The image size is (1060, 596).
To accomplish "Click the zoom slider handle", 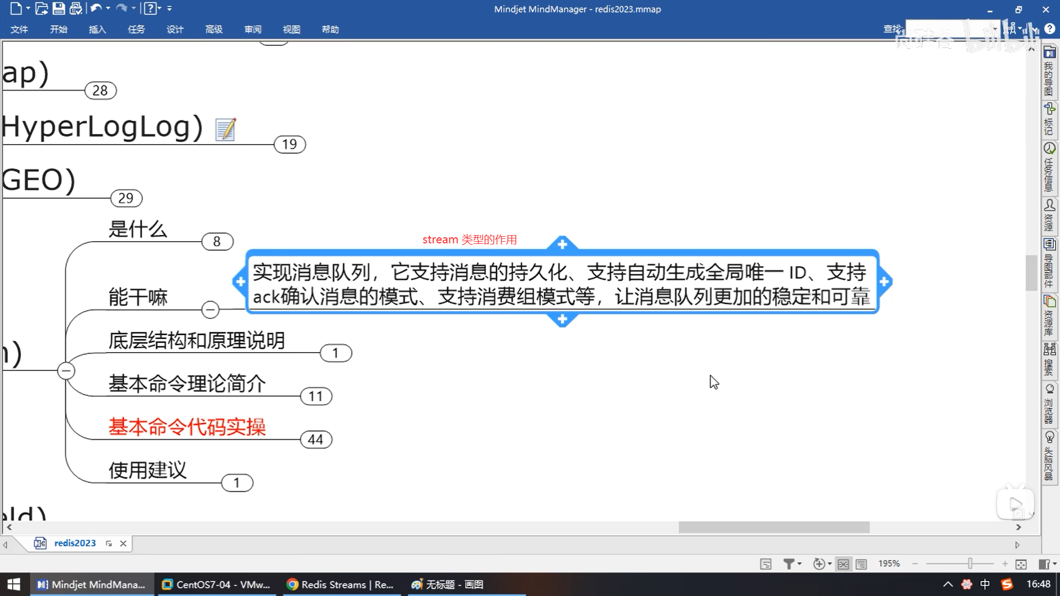I will tap(970, 563).
